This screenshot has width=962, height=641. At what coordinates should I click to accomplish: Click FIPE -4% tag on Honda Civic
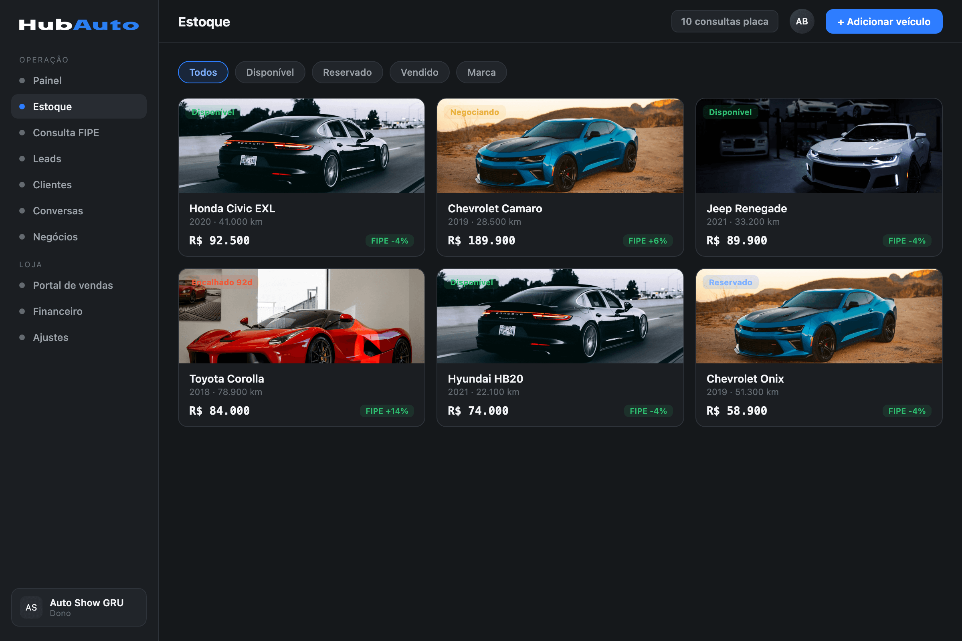(x=389, y=241)
